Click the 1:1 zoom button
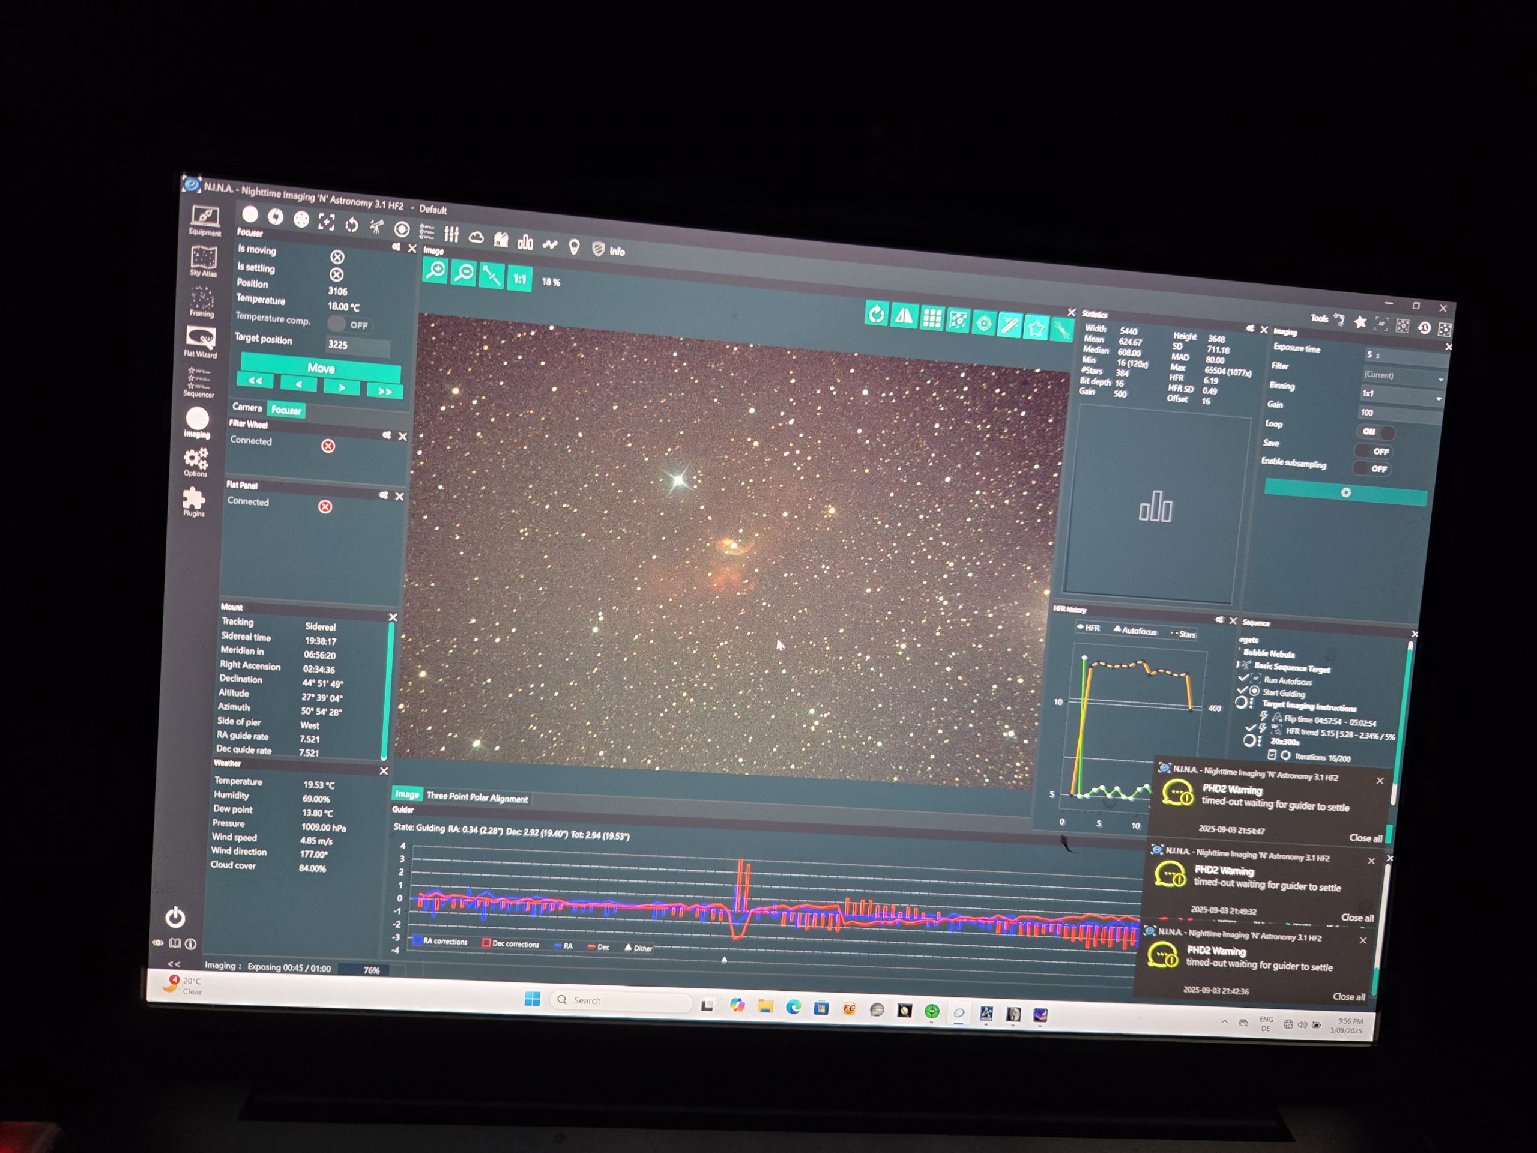 point(519,279)
